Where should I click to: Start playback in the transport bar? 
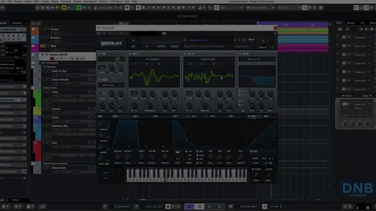coord(209,207)
